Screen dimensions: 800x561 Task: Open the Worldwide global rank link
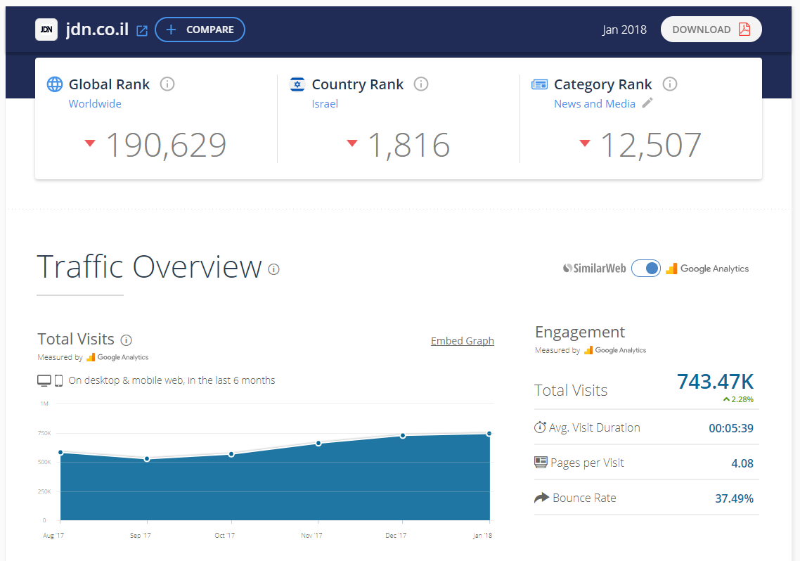(95, 104)
